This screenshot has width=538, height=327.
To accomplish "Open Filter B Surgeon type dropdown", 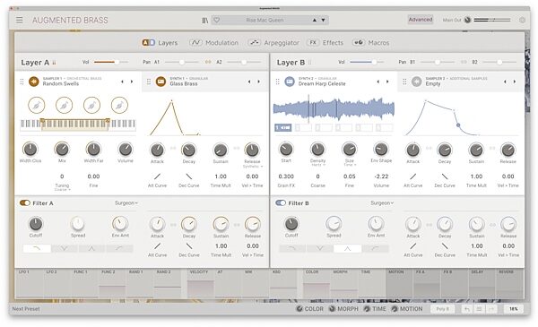I will (x=382, y=202).
